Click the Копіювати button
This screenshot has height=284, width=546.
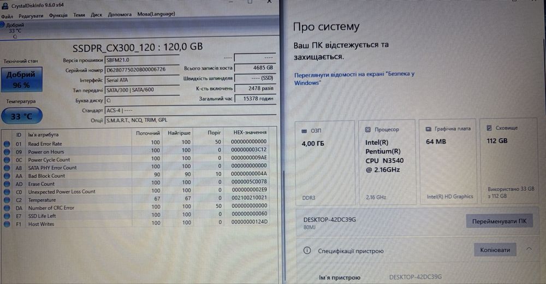pyautogui.click(x=495, y=250)
